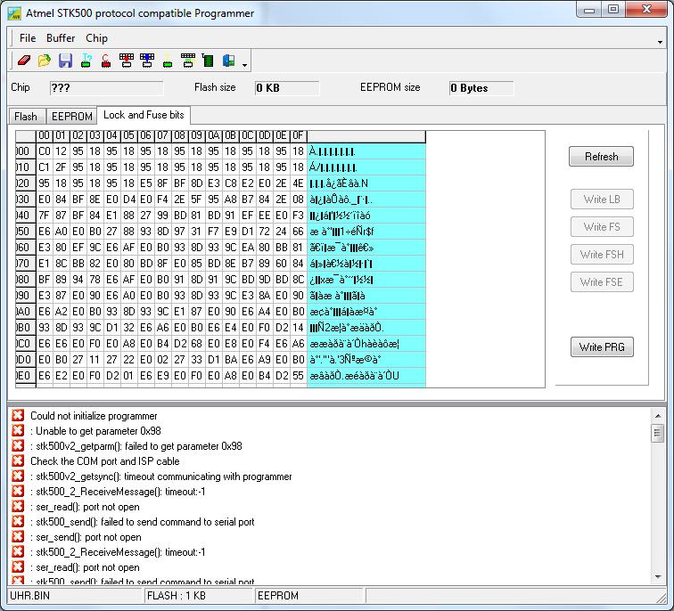674x611 pixels.
Task: Click the Flash size field showing 0 KB
Action: [x=287, y=88]
